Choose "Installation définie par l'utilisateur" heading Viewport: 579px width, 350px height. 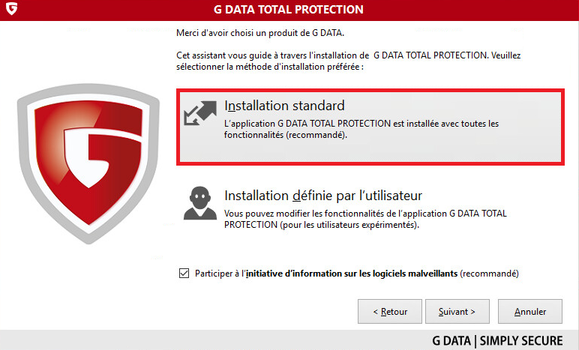pyautogui.click(x=323, y=196)
